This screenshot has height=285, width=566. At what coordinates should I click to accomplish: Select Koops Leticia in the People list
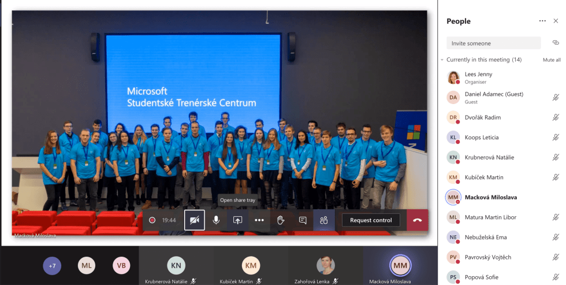(502, 137)
